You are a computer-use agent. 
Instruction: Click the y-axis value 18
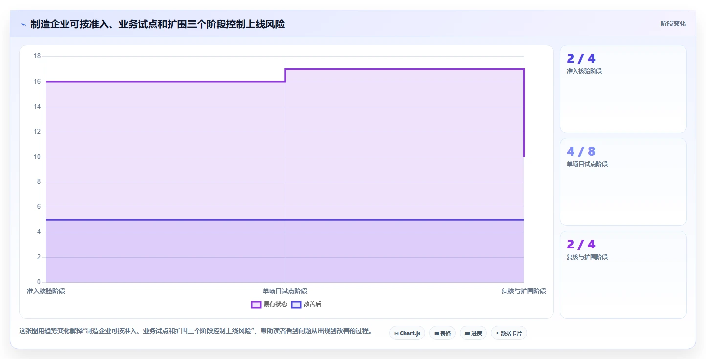pyautogui.click(x=38, y=56)
